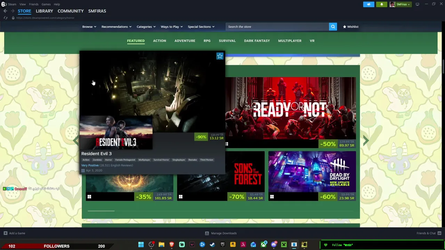
Task: Click the carousel position scrollbar indicator
Action: point(101,211)
